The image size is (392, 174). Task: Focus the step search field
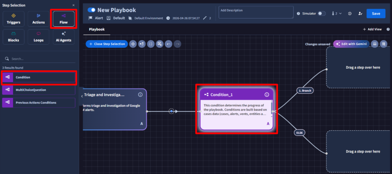tap(39, 59)
